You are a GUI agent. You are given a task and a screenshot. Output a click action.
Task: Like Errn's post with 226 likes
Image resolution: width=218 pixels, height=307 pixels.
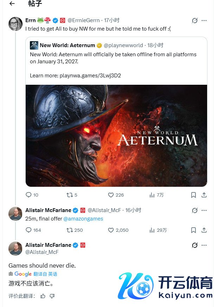tap(111, 195)
